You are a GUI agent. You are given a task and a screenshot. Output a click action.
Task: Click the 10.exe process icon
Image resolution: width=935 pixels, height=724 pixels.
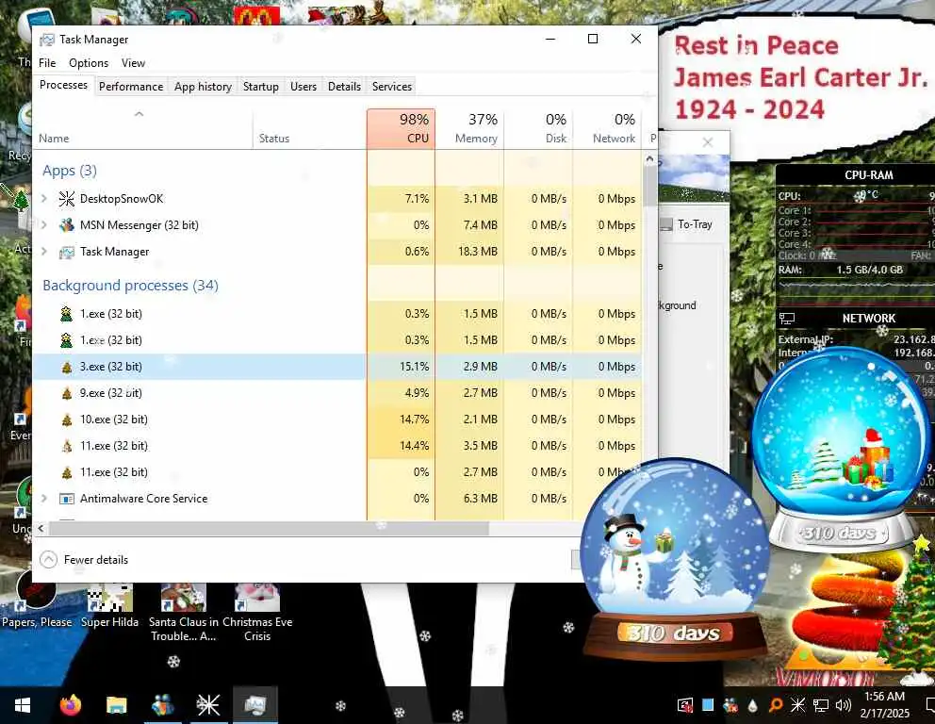point(66,420)
